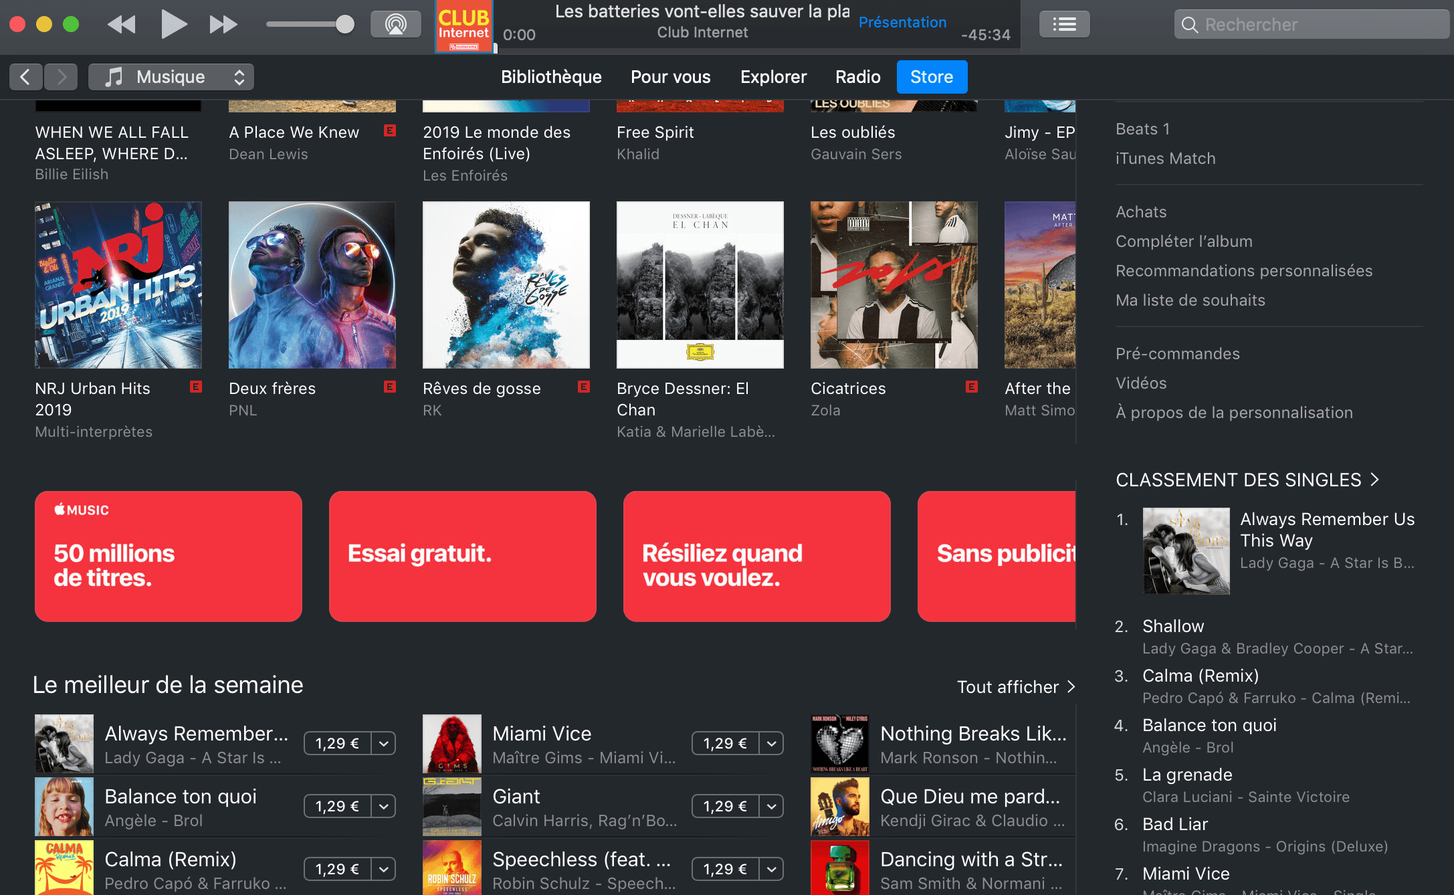Viewport: 1454px width, 895px height.
Task: Start playback with the play button
Action: click(174, 25)
